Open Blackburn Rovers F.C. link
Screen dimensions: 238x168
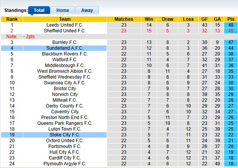pos(65,54)
